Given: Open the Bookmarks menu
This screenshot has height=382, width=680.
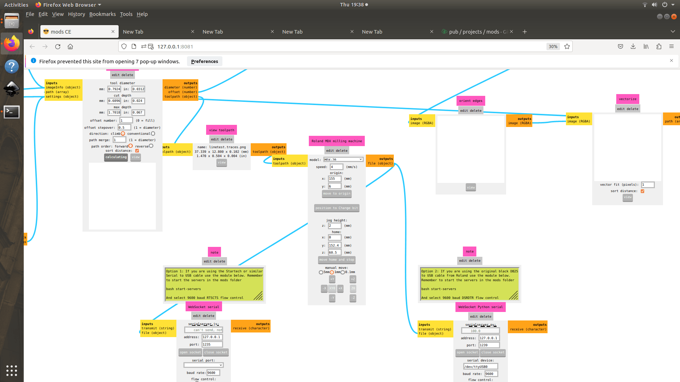Looking at the screenshot, I should point(102,14).
